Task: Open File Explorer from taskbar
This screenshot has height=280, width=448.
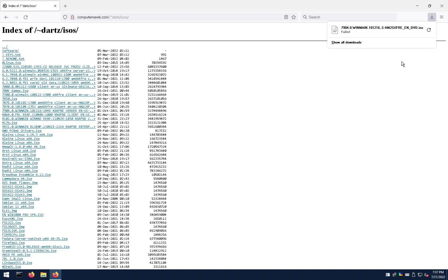Action: (x=43, y=275)
